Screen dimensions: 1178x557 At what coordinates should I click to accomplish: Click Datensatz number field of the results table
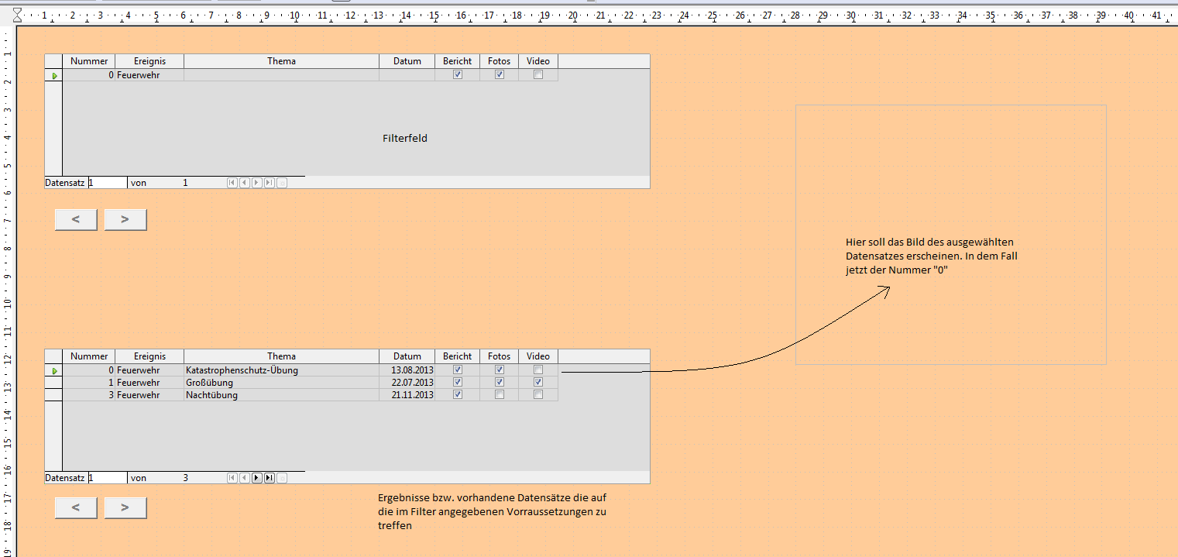pos(108,478)
